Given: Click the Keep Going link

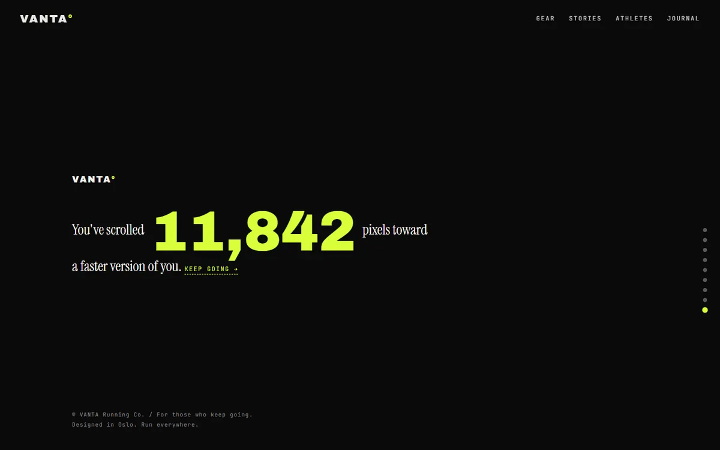Looking at the screenshot, I should point(211,269).
